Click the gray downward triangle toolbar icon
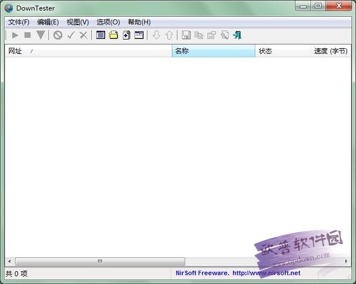 41,35
